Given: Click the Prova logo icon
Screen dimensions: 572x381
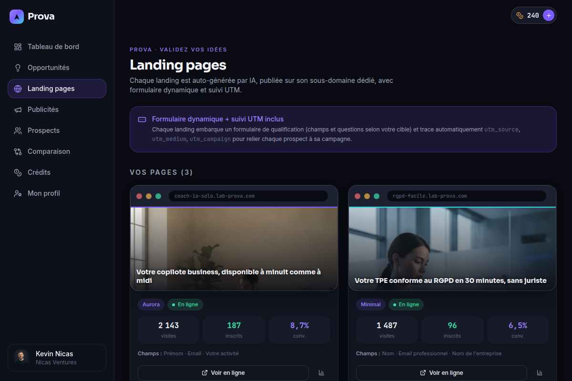Looking at the screenshot, I should [17, 17].
